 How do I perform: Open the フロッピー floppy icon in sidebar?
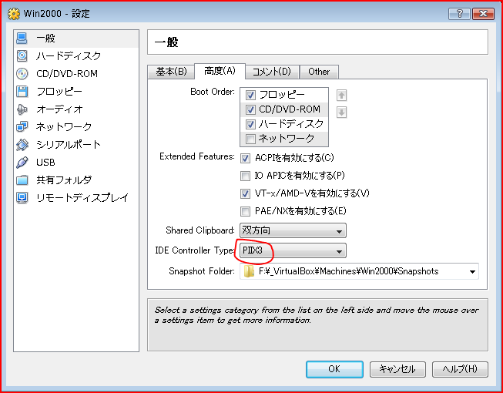tap(22, 92)
